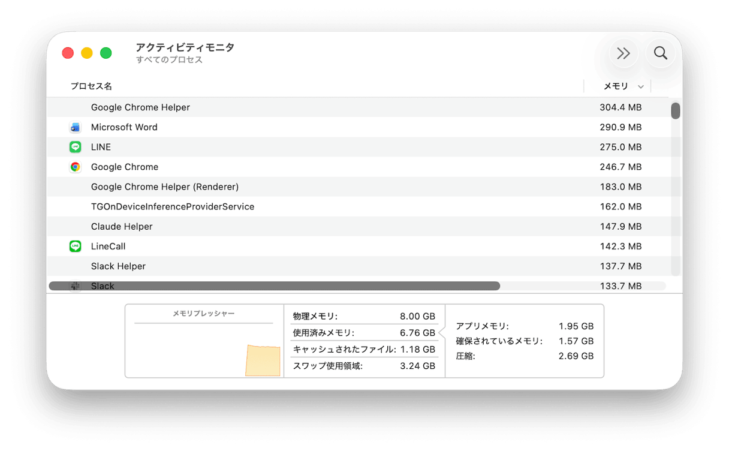Click the アクティビティモニタ window title
Image resolution: width=729 pixels, height=451 pixels.
pos(185,47)
